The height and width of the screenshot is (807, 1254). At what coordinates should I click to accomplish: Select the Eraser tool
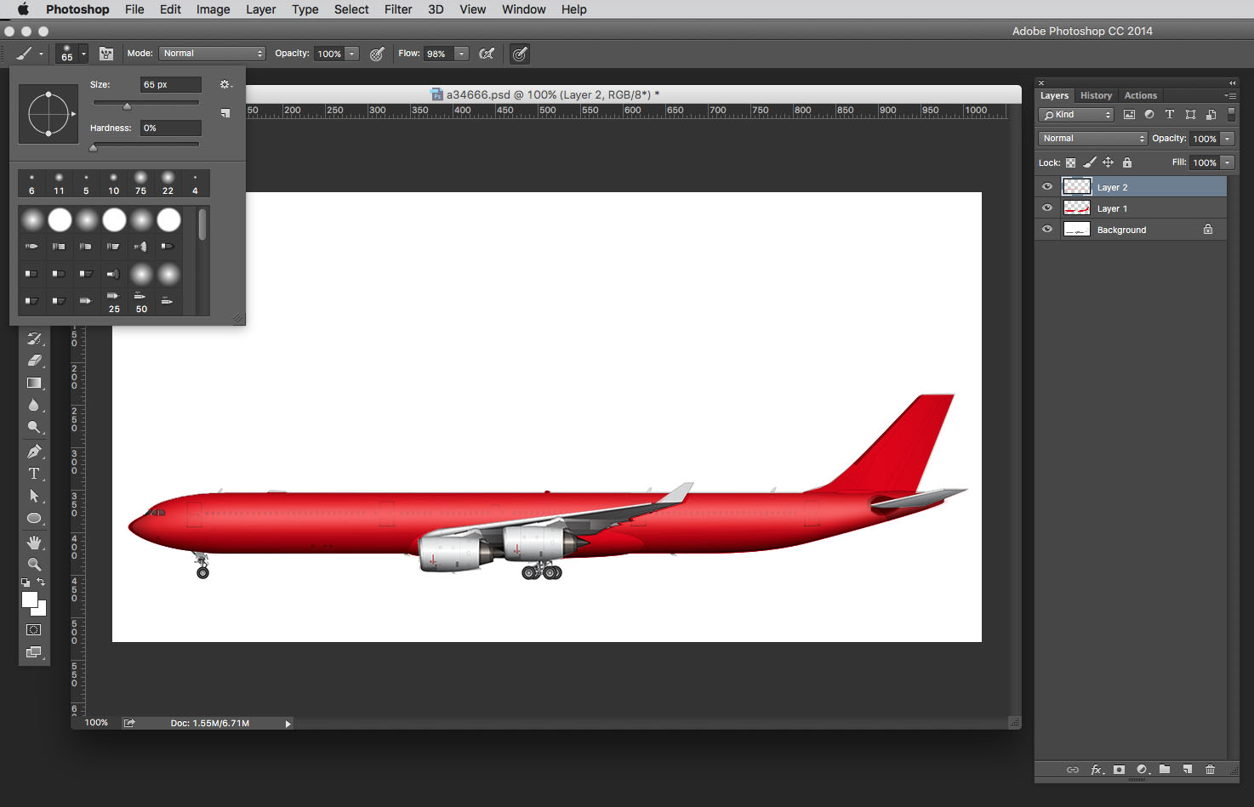(x=34, y=361)
